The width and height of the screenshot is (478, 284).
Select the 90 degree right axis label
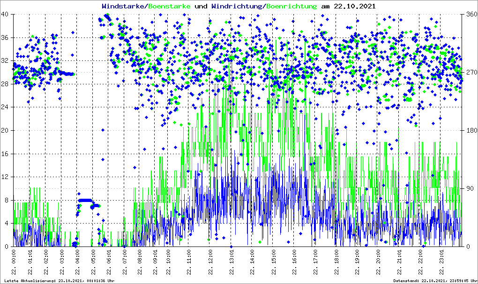click(469, 189)
